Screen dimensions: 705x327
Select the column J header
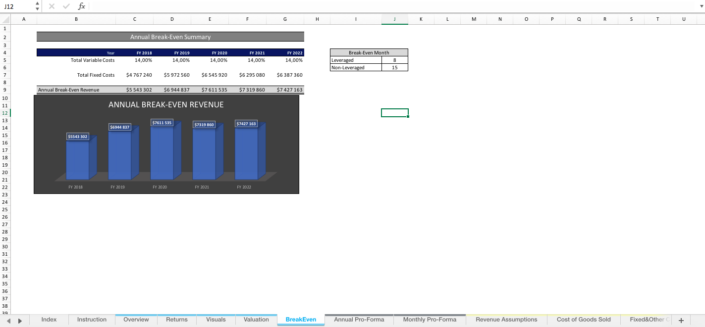394,19
